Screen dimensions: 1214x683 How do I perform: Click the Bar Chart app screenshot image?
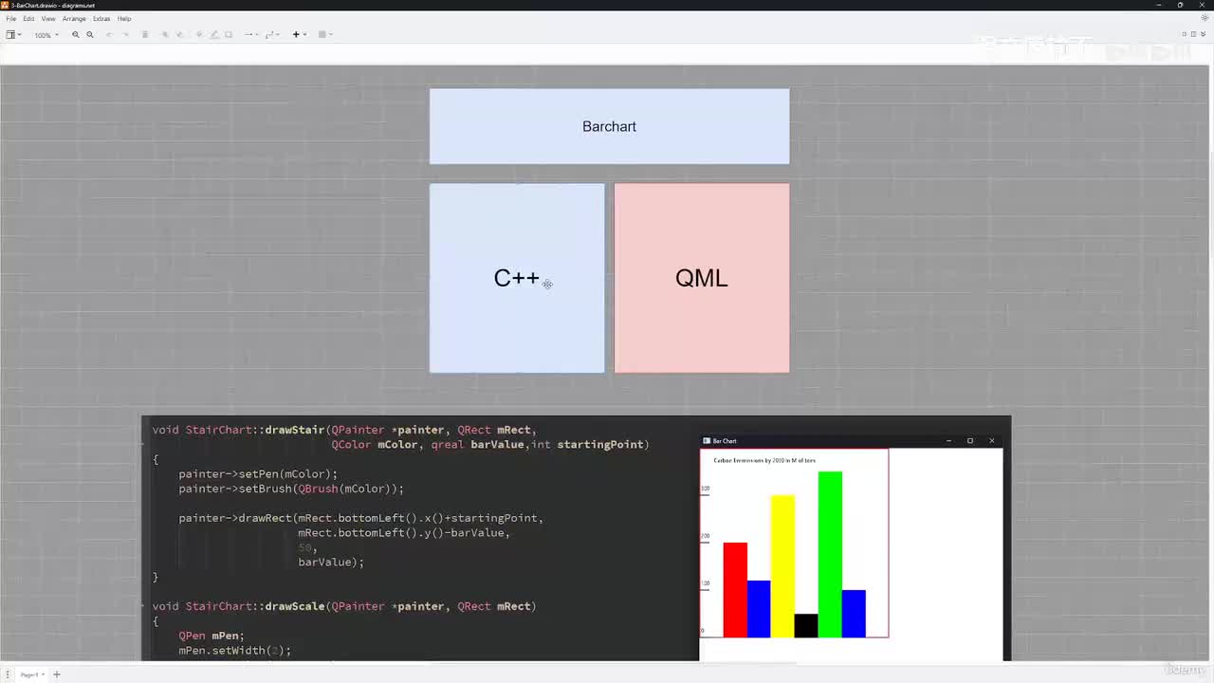[851, 548]
